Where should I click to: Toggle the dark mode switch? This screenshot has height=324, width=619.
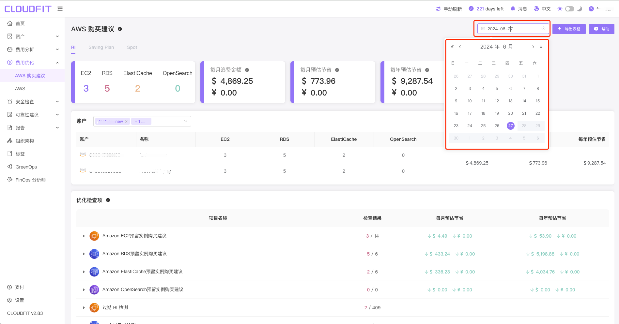click(570, 9)
